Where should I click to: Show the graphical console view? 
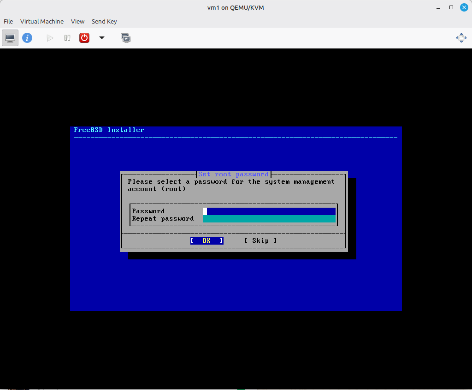pos(10,38)
